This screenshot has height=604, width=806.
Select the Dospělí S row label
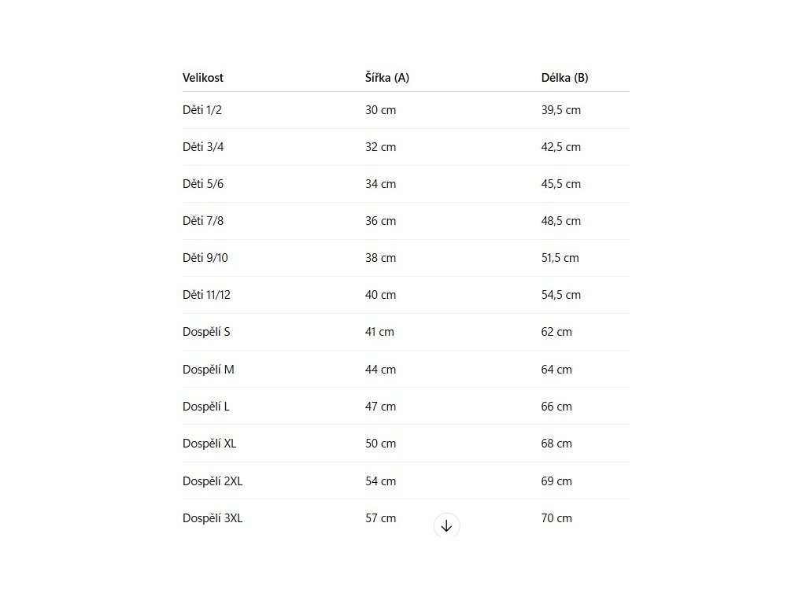click(206, 332)
